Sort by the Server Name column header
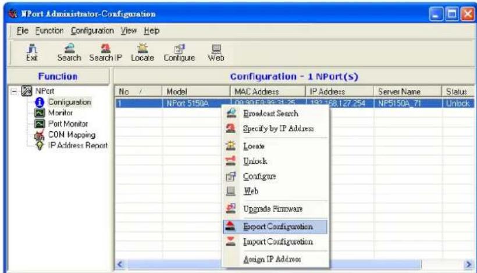The width and height of the screenshot is (477, 273). [408, 91]
